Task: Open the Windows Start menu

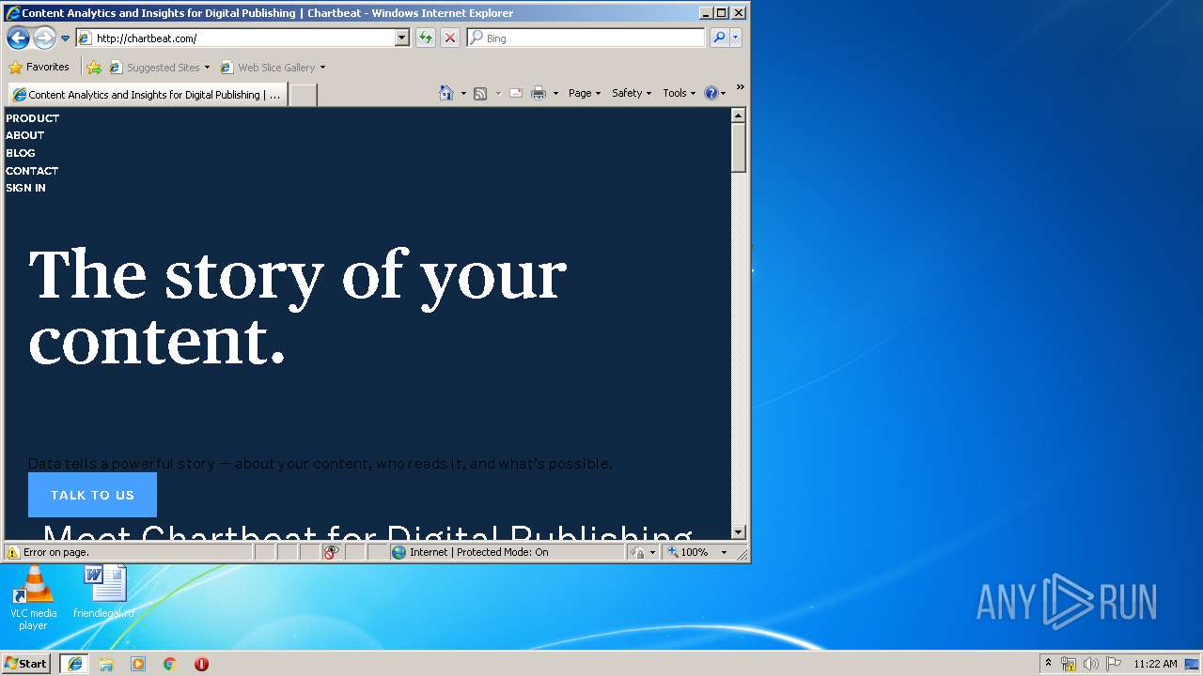Action: click(x=26, y=663)
